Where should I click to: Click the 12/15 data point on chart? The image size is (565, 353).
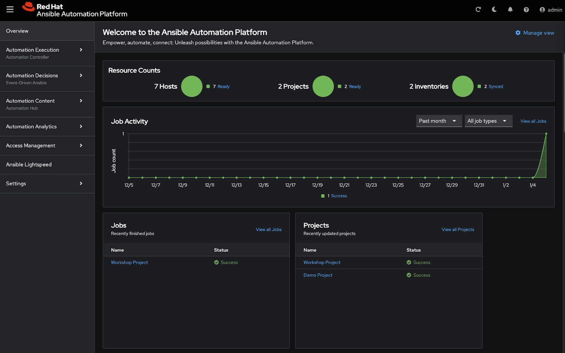(x=263, y=178)
